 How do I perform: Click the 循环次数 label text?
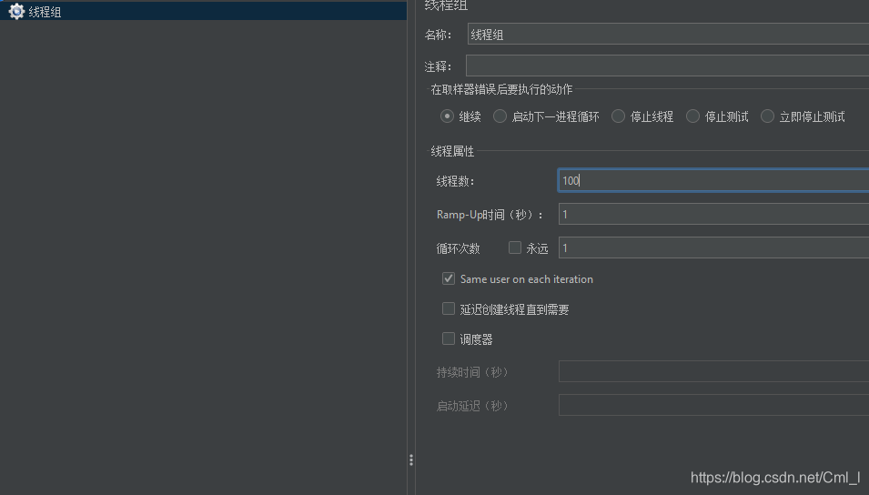click(458, 248)
